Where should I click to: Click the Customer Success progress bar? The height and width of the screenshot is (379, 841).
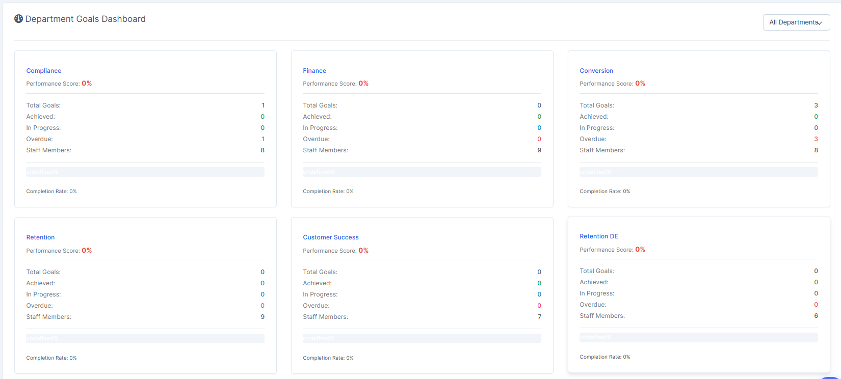[x=422, y=339]
